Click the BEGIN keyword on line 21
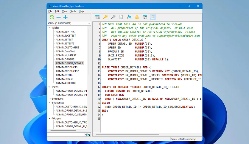Viewport: 249px width, 144px height. pos(106,103)
